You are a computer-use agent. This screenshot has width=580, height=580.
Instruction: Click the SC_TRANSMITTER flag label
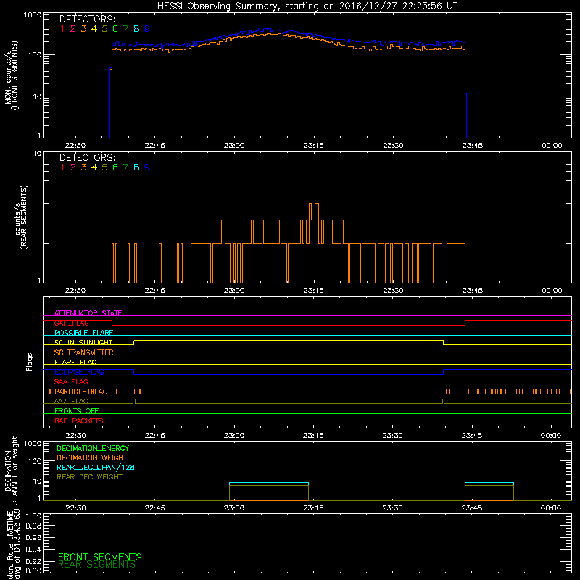(x=84, y=352)
